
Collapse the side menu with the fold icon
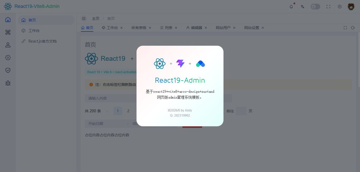click(x=84, y=18)
